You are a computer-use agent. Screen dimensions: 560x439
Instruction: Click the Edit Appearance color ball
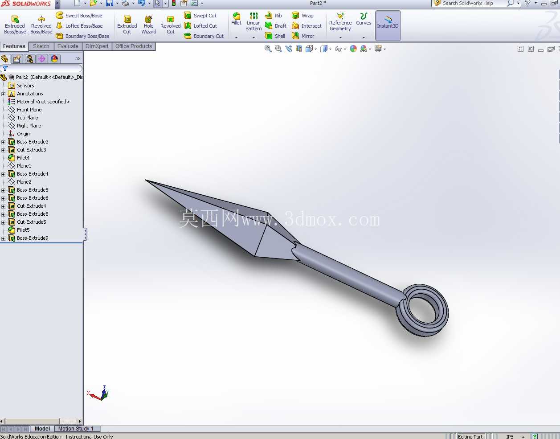pos(353,49)
